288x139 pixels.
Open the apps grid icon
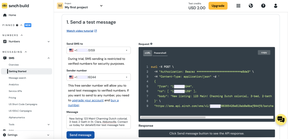[238, 6]
